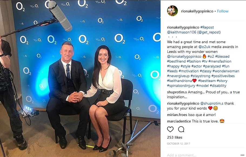Open commenter shuprotim.s profile

tap(177, 92)
